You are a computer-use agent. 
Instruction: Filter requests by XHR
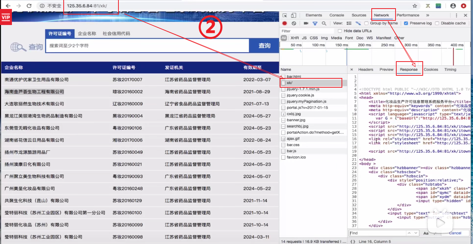(x=295, y=38)
